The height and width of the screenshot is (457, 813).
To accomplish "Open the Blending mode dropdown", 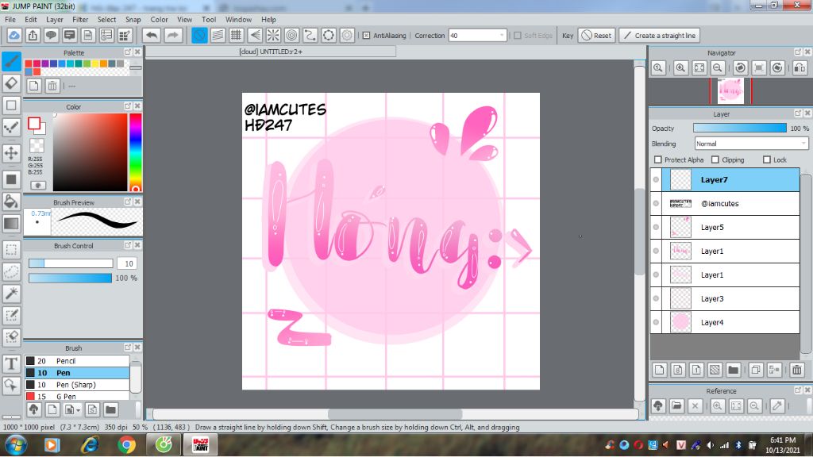I will pos(751,144).
